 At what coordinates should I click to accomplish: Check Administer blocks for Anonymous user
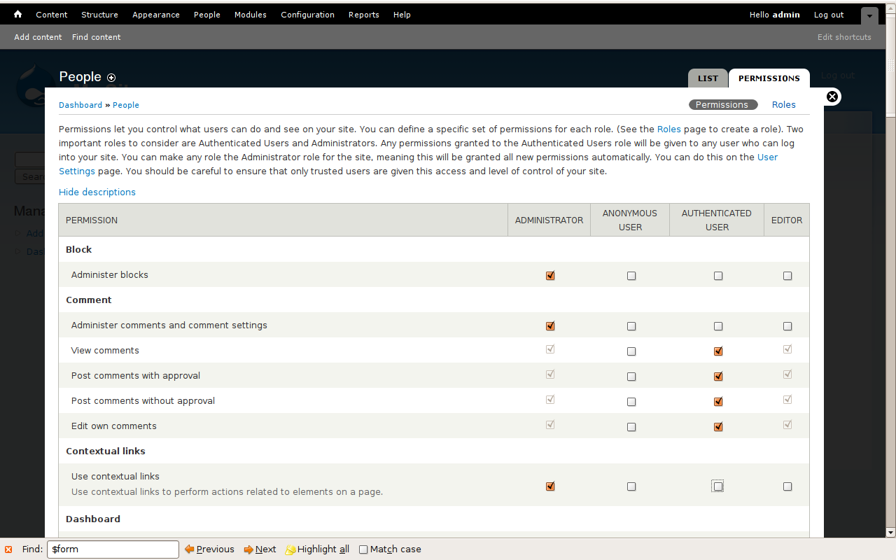pyautogui.click(x=631, y=276)
